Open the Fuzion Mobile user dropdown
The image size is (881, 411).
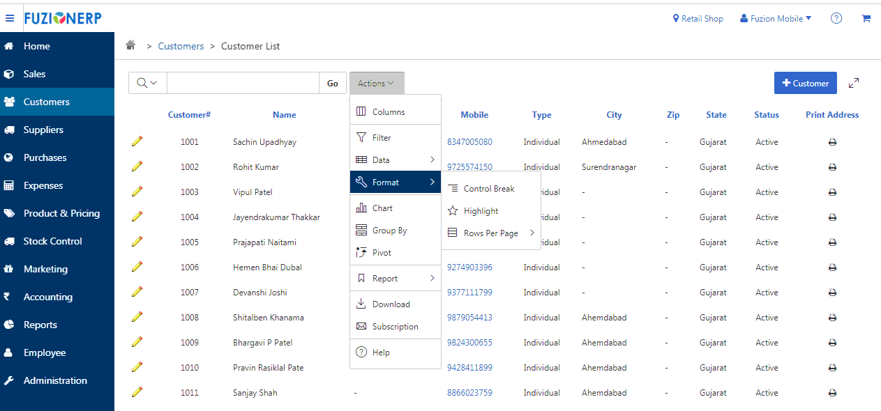[776, 19]
